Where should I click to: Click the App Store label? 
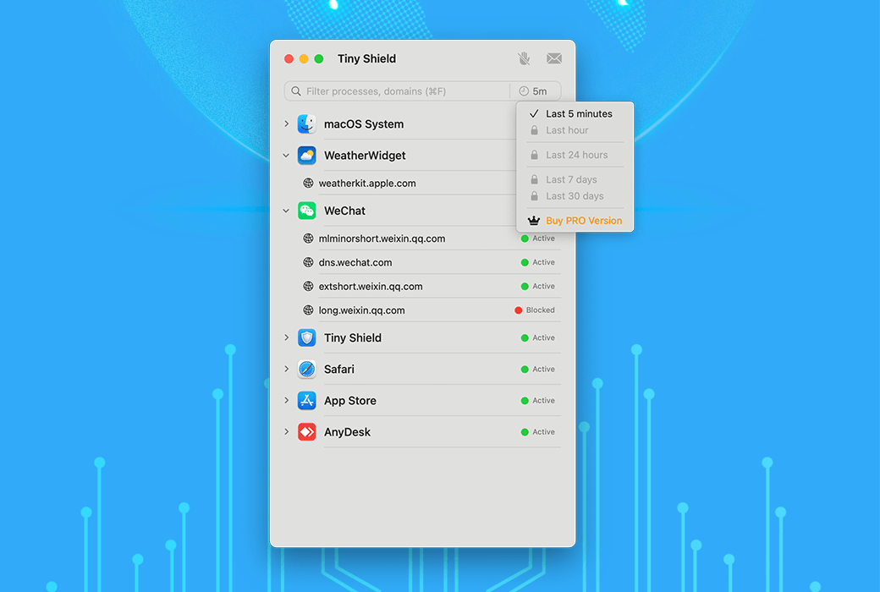coord(350,401)
